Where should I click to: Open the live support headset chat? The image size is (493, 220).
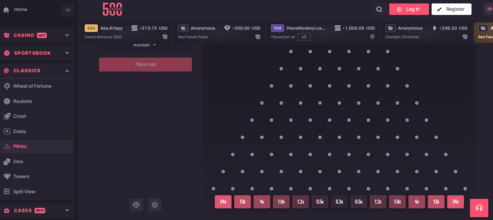pyautogui.click(x=479, y=208)
